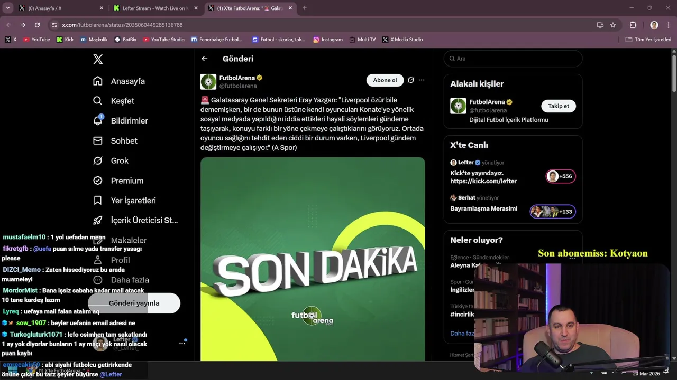Open Premium badge icon
677x380 pixels.
(98, 180)
